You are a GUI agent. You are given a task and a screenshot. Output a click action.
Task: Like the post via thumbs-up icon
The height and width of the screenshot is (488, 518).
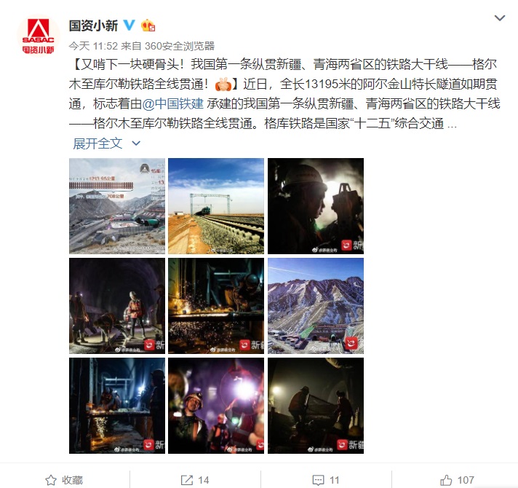pos(446,480)
